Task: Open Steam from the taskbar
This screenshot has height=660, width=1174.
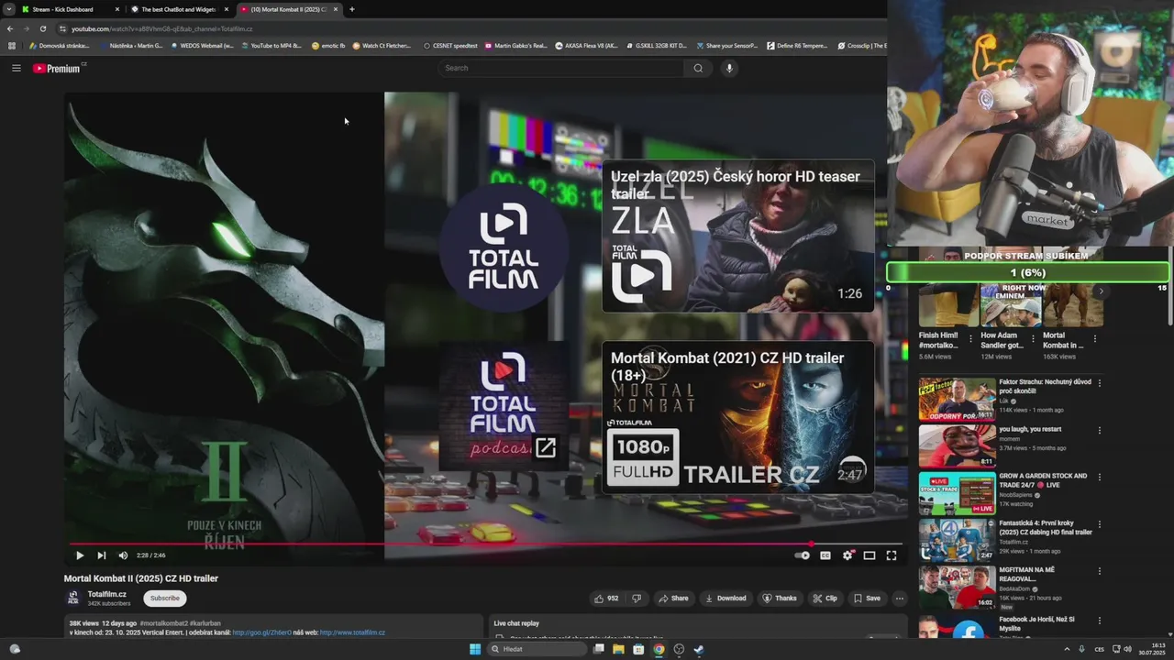Action: click(699, 649)
